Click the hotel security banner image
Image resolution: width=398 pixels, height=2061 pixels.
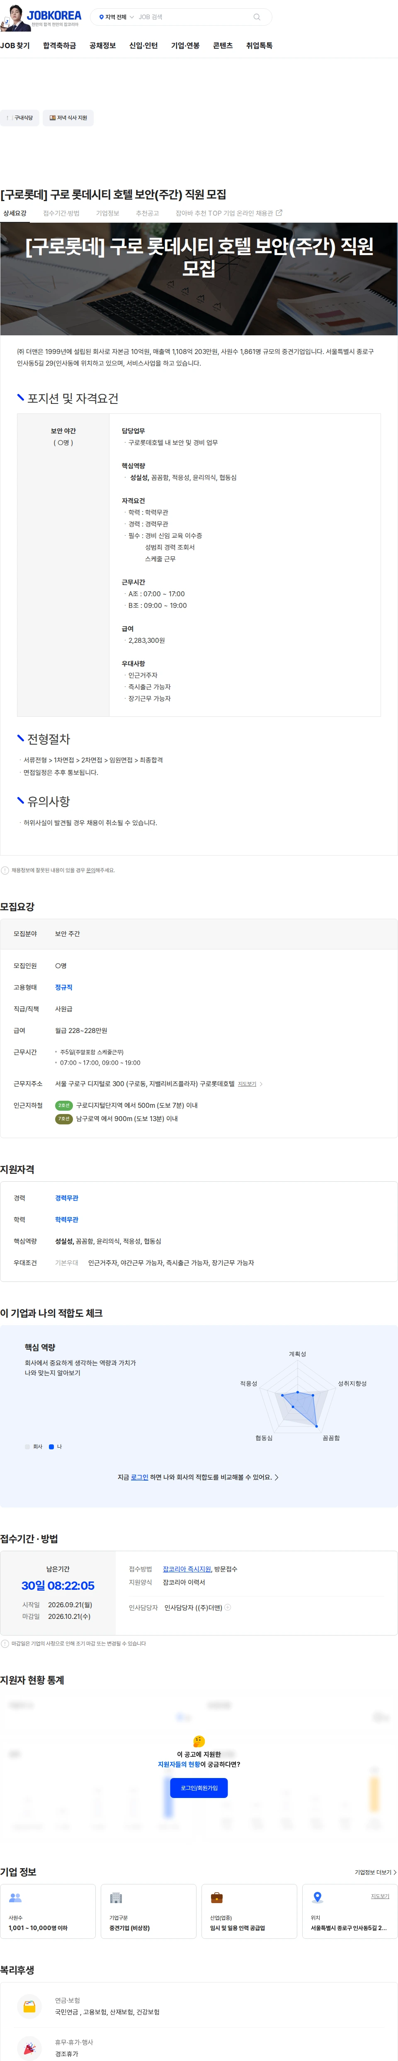pos(199,278)
